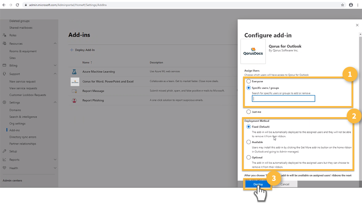This screenshot has height=203, width=362.
Task: Select the Just me radio option
Action: click(248, 112)
